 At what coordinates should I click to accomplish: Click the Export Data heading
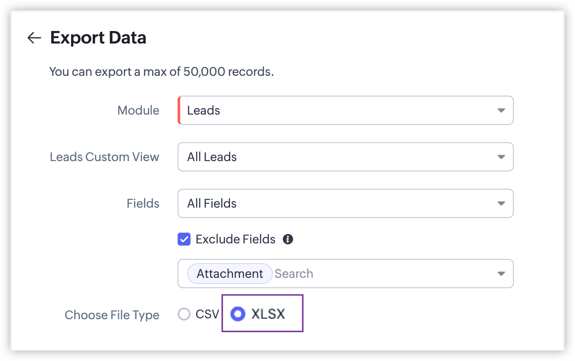pyautogui.click(x=98, y=38)
